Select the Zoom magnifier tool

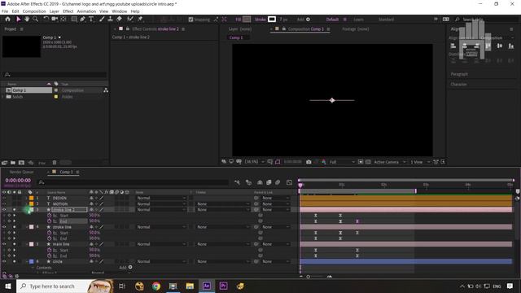tap(35, 20)
